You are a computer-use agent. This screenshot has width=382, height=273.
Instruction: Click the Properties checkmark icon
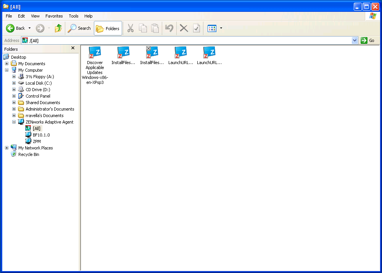click(197, 28)
